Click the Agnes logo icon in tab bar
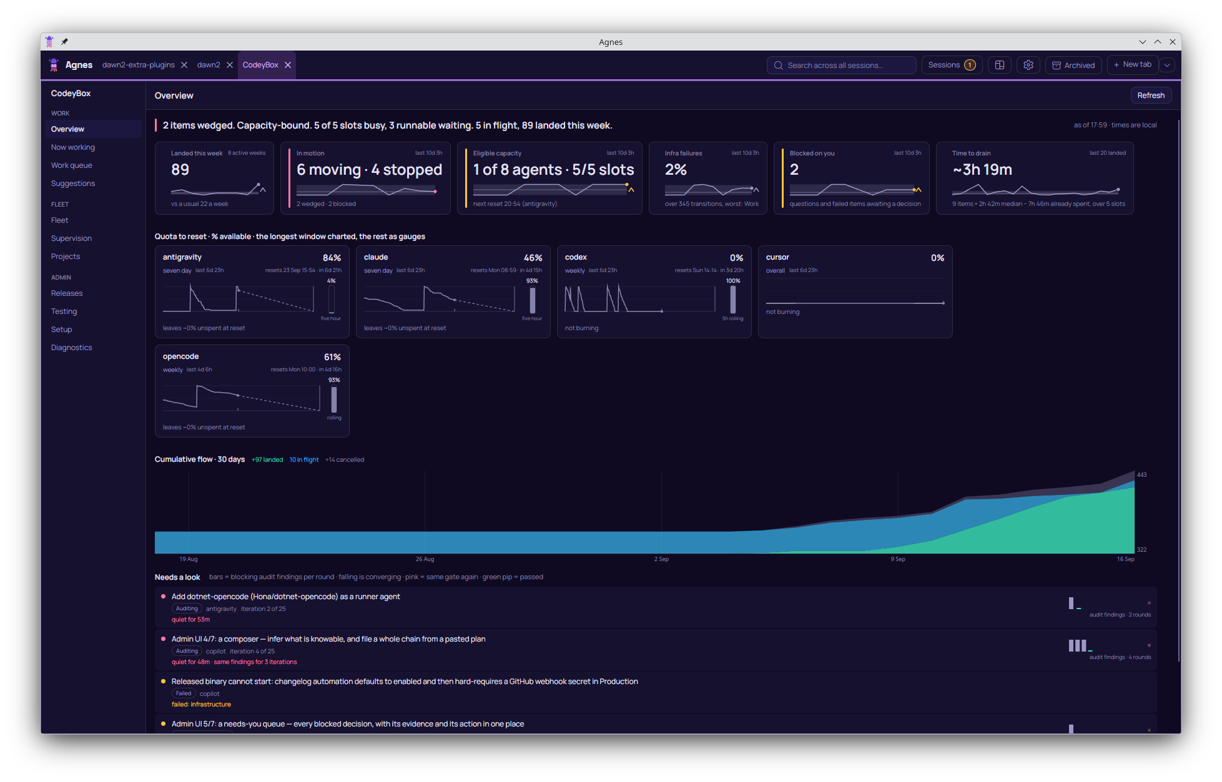Image resolution: width=1222 pixels, height=782 pixels. [x=54, y=65]
